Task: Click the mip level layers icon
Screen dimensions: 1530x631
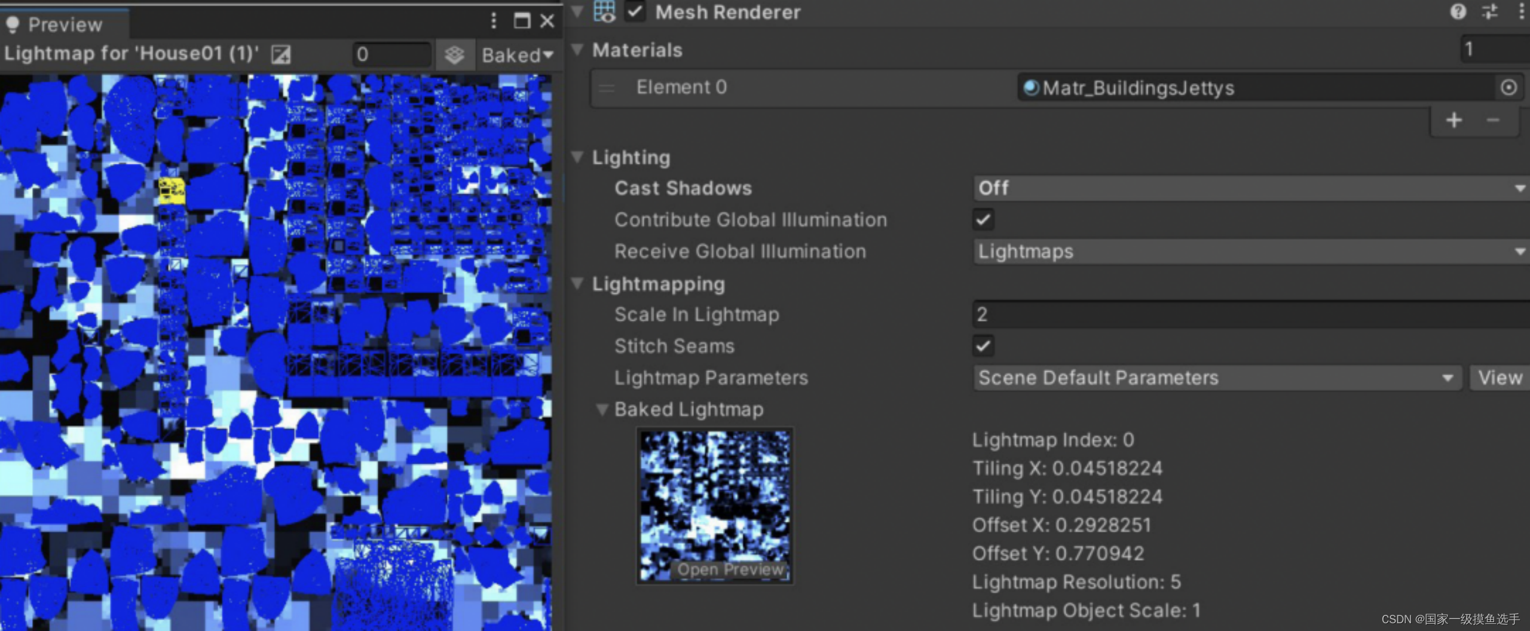Action: tap(454, 55)
